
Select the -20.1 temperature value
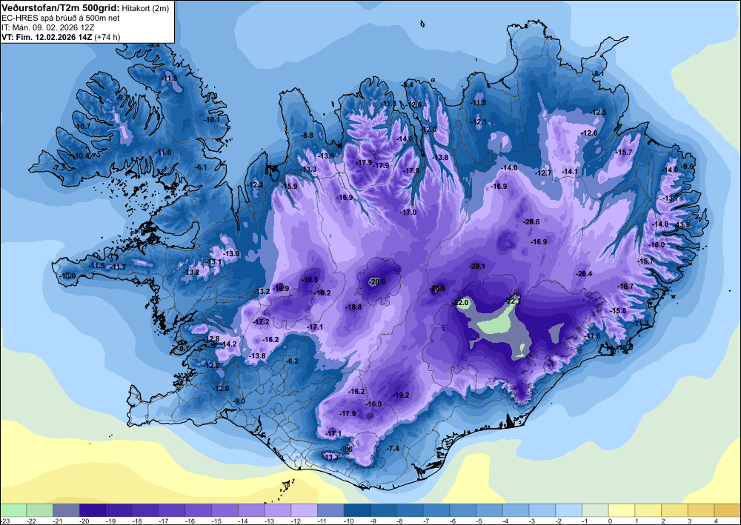(476, 267)
